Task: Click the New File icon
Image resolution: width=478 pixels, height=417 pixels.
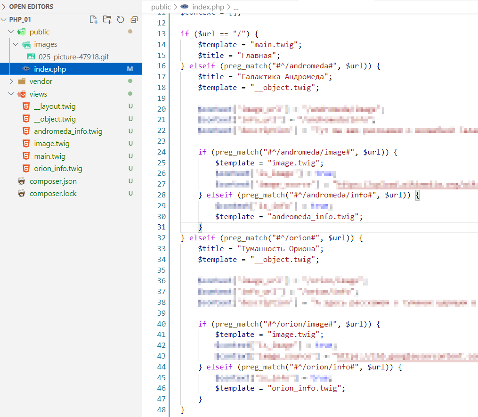Action: (94, 19)
